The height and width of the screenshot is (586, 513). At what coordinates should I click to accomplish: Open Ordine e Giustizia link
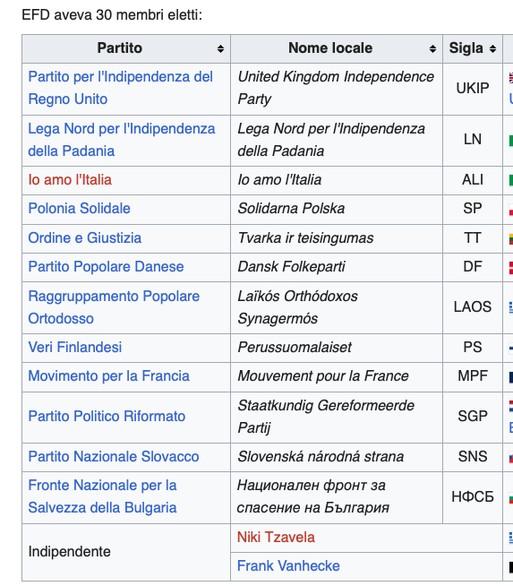(x=85, y=238)
